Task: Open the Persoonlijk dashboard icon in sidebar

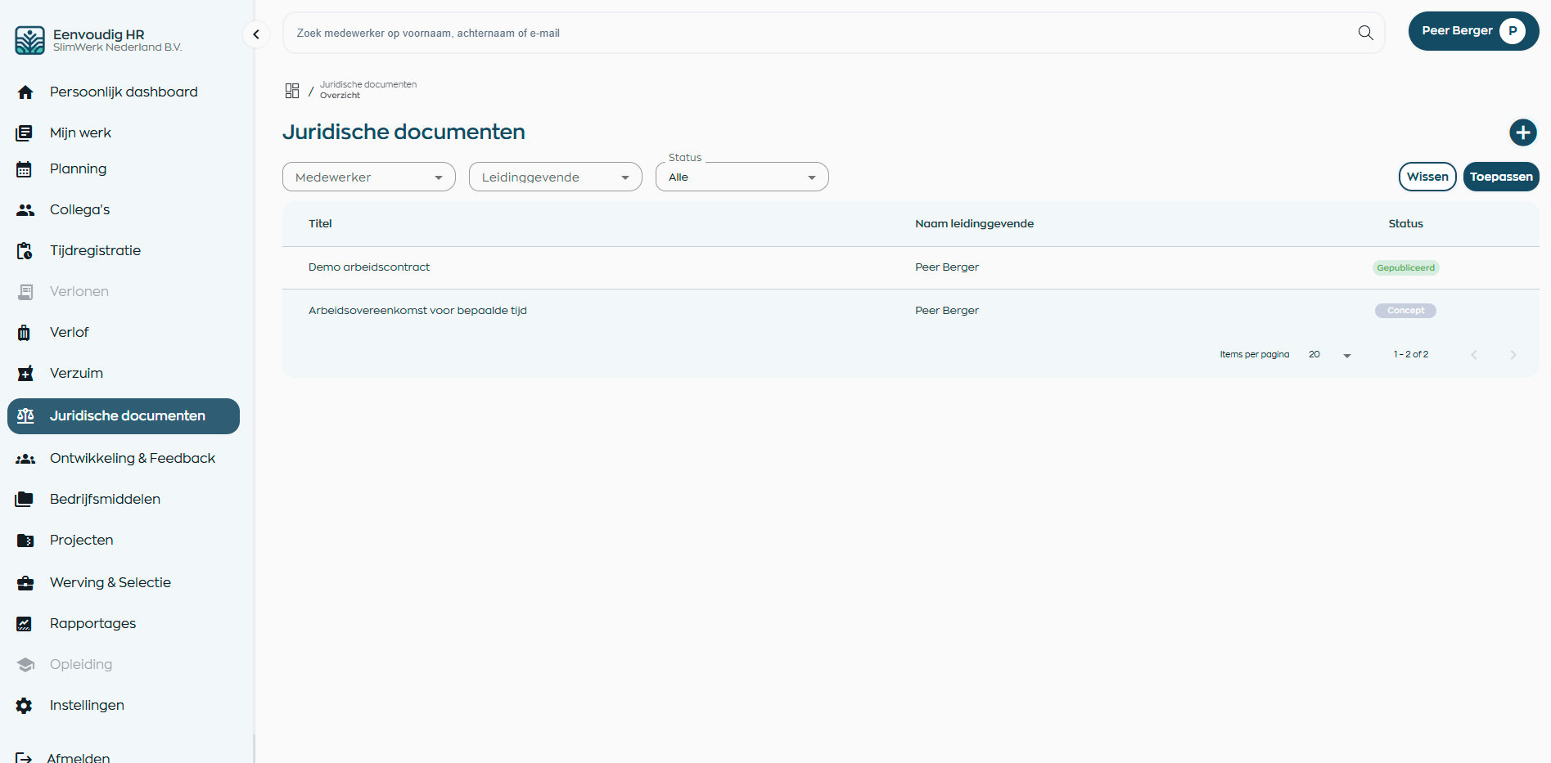Action: tap(25, 92)
